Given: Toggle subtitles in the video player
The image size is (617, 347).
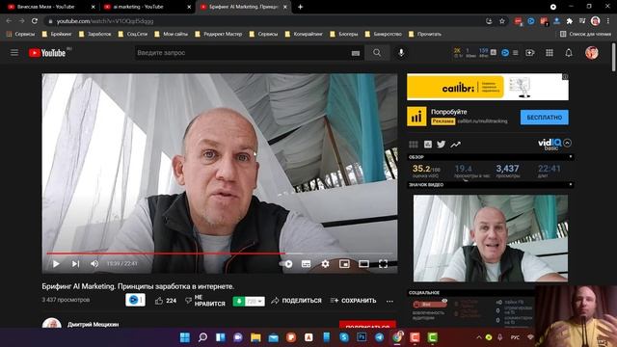Looking at the screenshot, I should (306, 263).
